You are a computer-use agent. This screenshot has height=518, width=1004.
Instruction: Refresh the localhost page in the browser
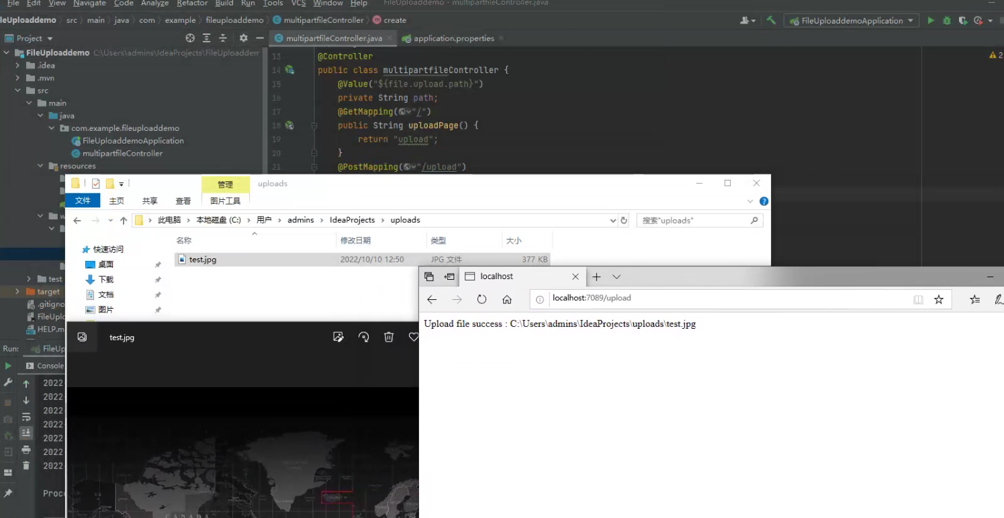pyautogui.click(x=482, y=300)
